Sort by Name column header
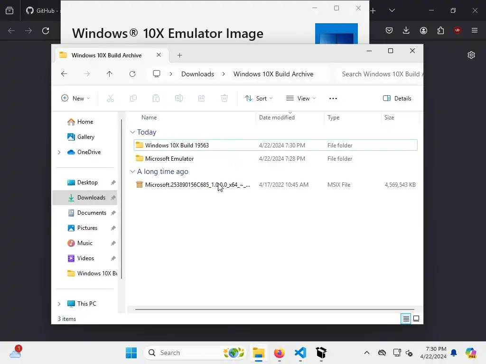Screen dimensions: 486x364 tap(149, 118)
